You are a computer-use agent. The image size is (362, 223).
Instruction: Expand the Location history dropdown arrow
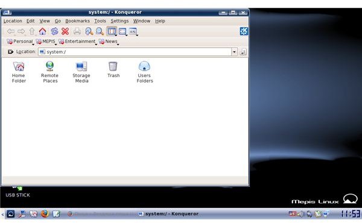pyautogui.click(x=234, y=52)
